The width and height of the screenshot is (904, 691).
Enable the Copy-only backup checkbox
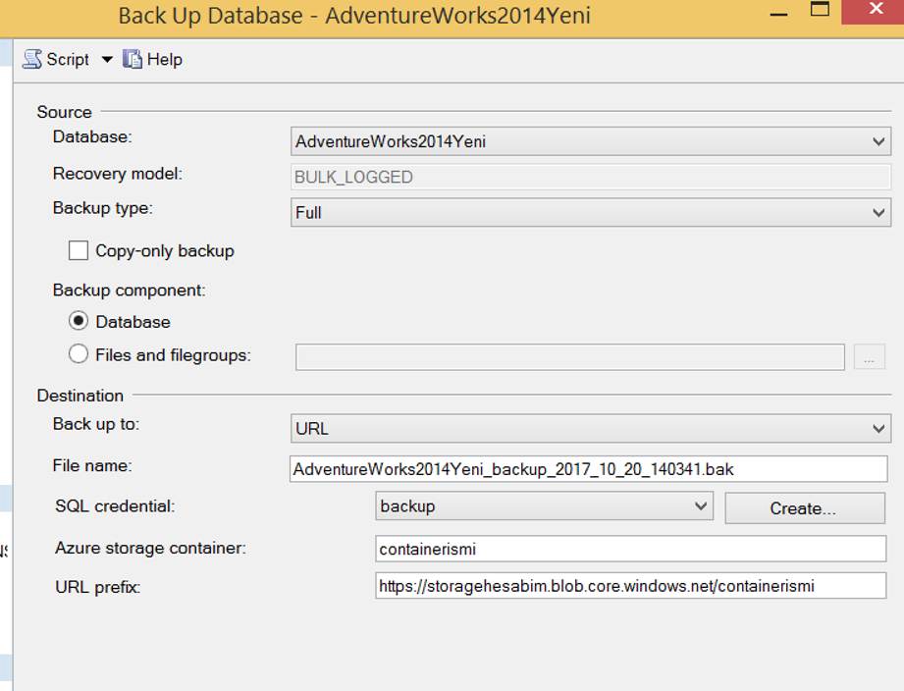[x=79, y=250]
